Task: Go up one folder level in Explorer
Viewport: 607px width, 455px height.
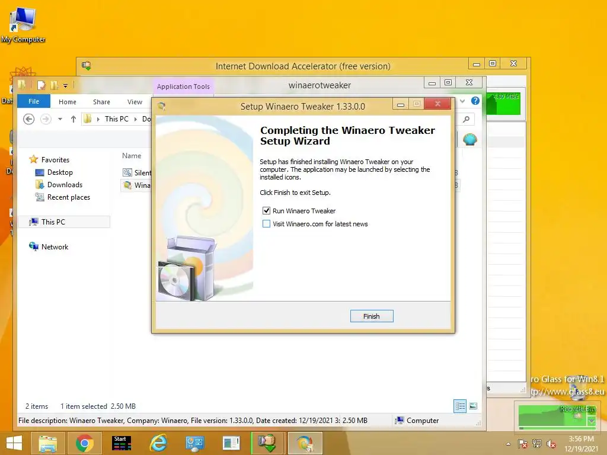Action: coord(73,119)
